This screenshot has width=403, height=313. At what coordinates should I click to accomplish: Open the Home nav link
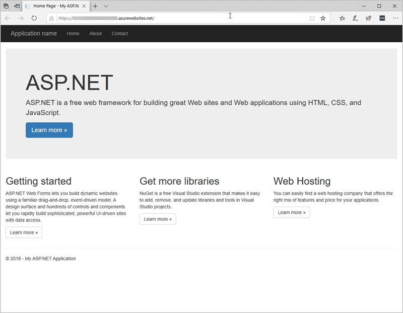point(73,33)
